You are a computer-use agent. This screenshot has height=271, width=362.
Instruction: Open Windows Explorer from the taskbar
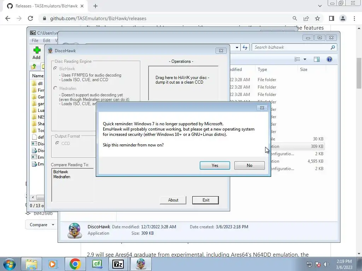coord(31,264)
